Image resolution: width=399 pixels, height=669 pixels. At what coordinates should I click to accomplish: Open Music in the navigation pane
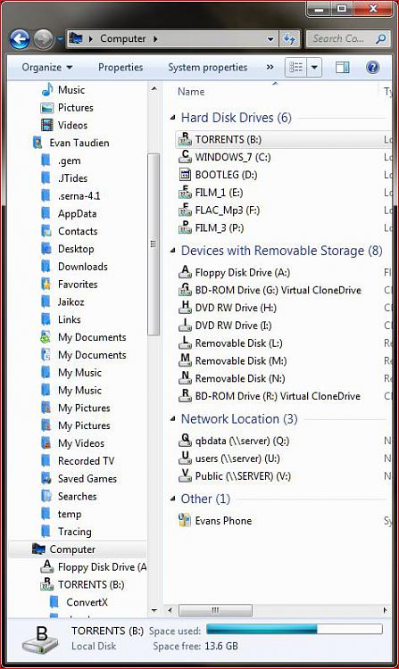pos(71,89)
